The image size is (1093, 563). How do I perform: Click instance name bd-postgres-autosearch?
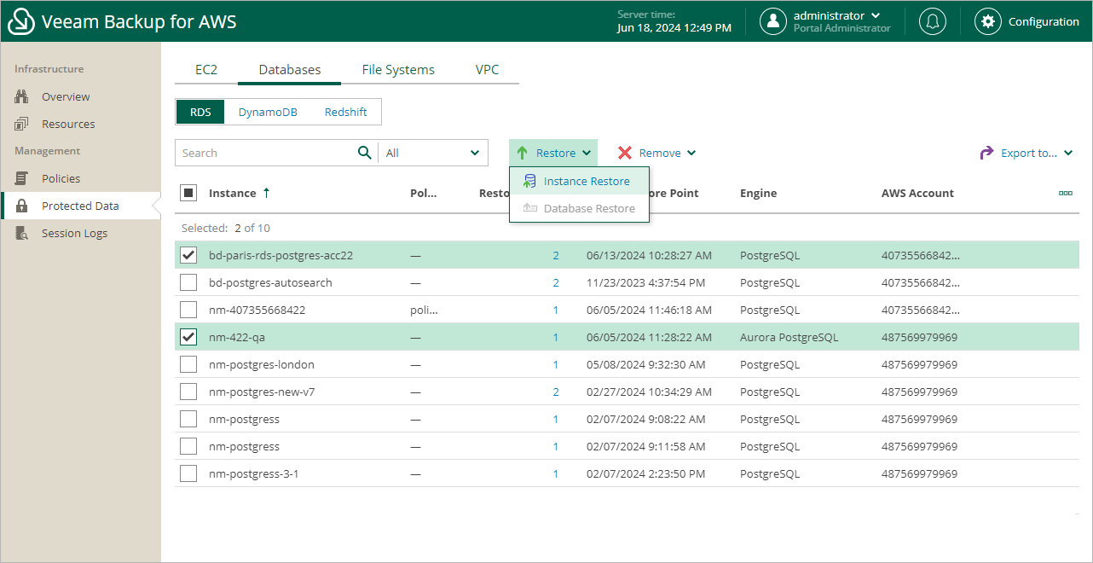tap(270, 282)
